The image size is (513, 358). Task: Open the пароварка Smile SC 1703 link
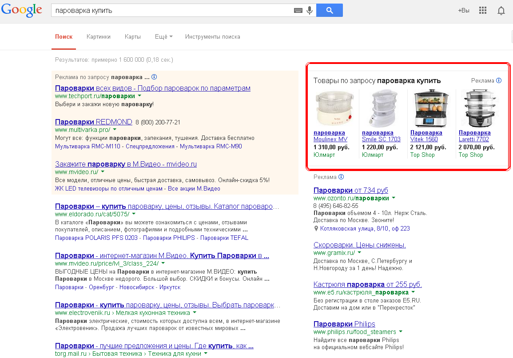(x=381, y=136)
